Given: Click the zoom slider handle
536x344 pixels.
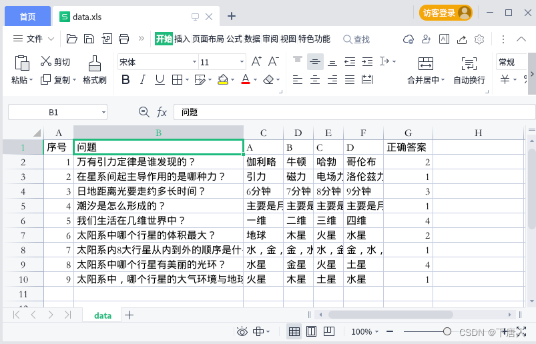Looking at the screenshot, I should tap(447, 331).
